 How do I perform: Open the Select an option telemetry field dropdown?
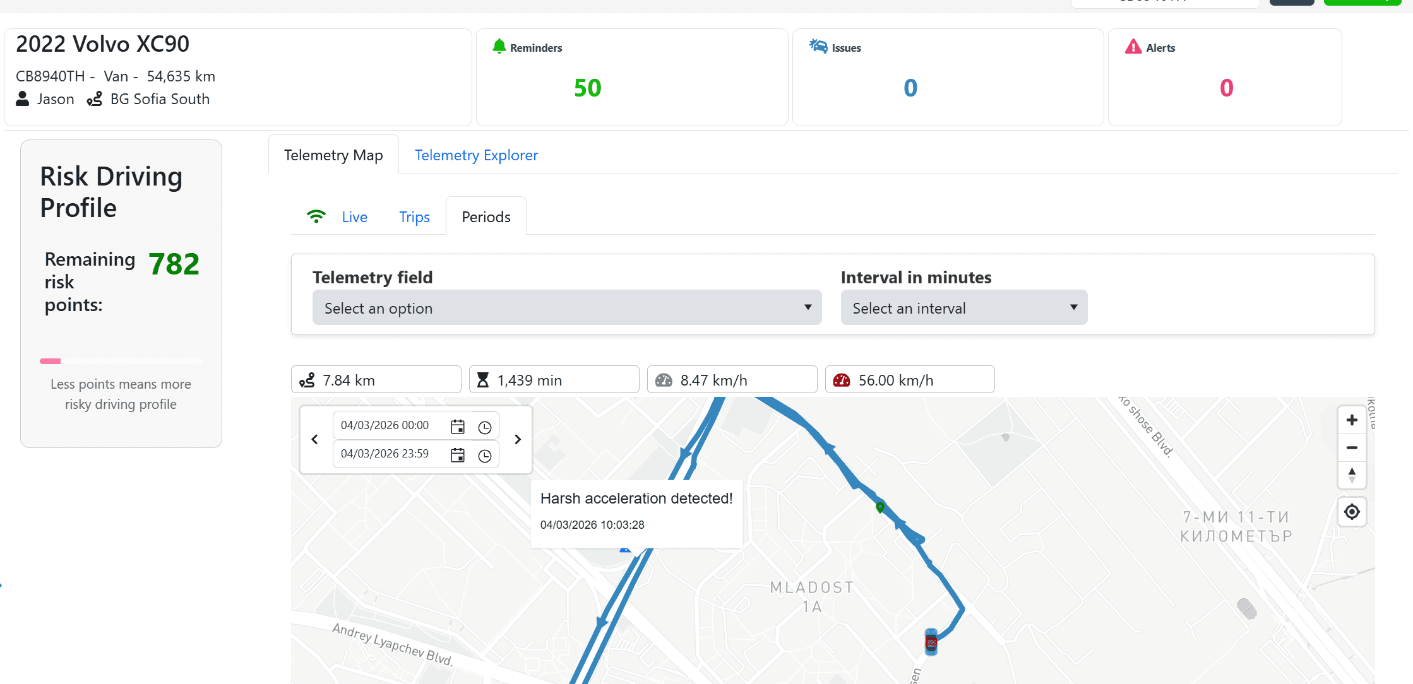point(566,307)
